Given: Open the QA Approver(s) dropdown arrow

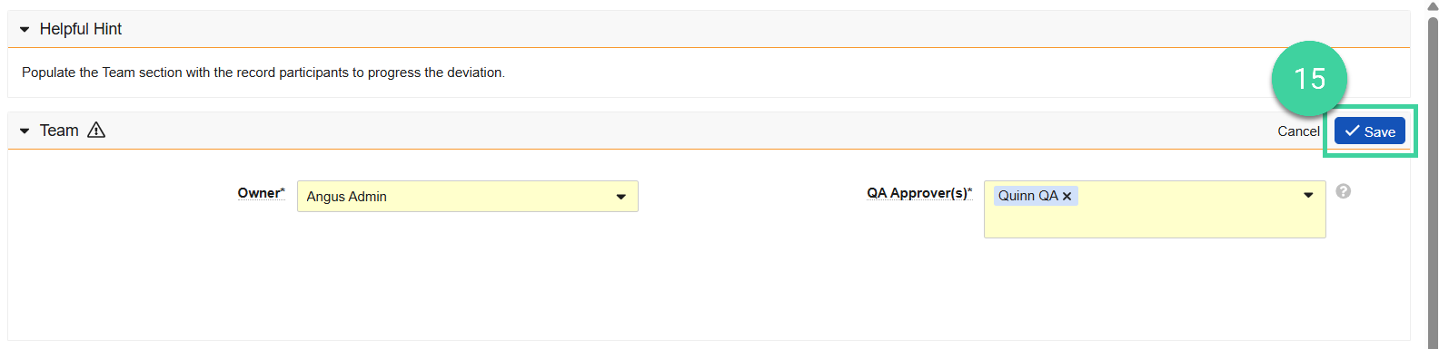Looking at the screenshot, I should point(1308,195).
